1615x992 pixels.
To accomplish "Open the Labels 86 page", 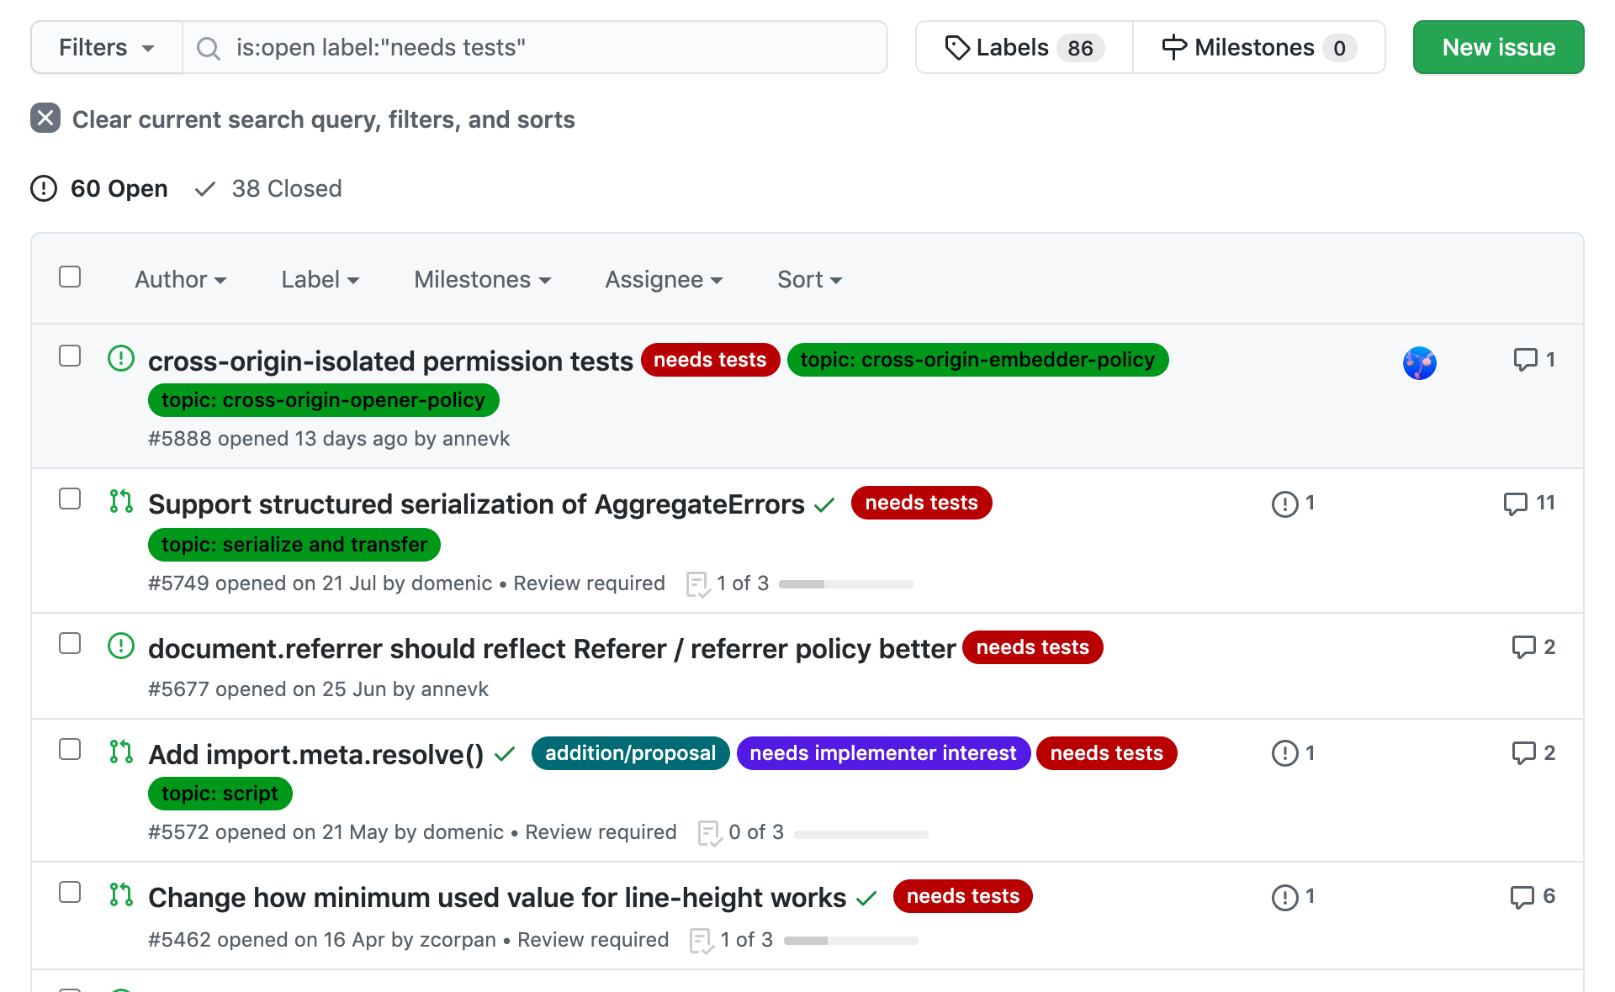I will [1024, 48].
